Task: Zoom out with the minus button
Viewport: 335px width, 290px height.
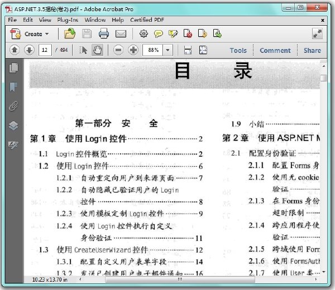Action: (x=118, y=50)
